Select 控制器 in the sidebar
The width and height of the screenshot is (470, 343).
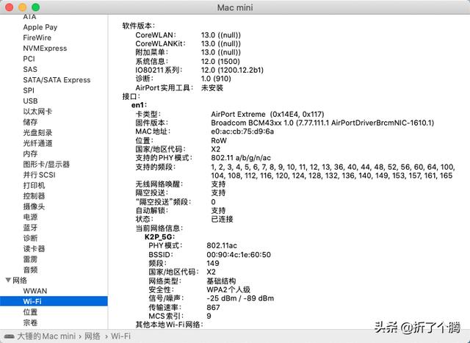(35, 196)
